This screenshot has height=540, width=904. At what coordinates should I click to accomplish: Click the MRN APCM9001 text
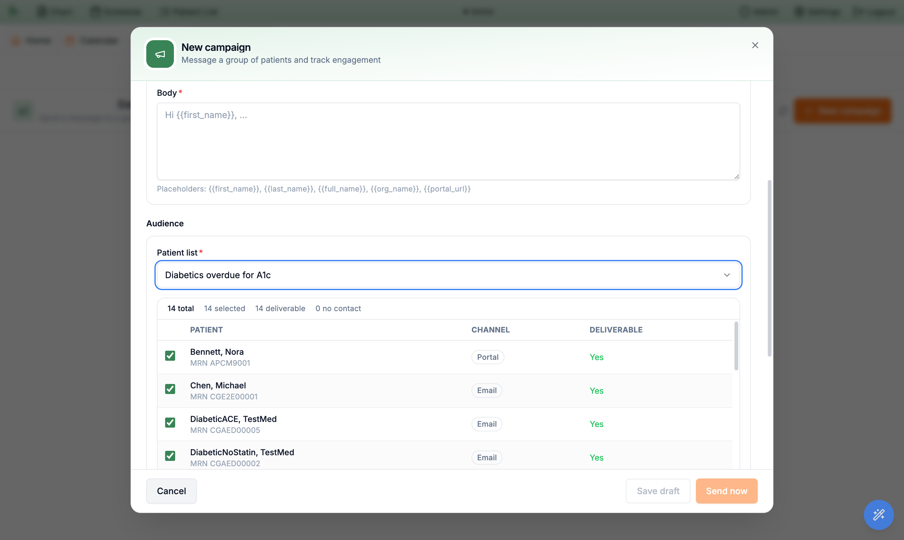[x=220, y=363]
